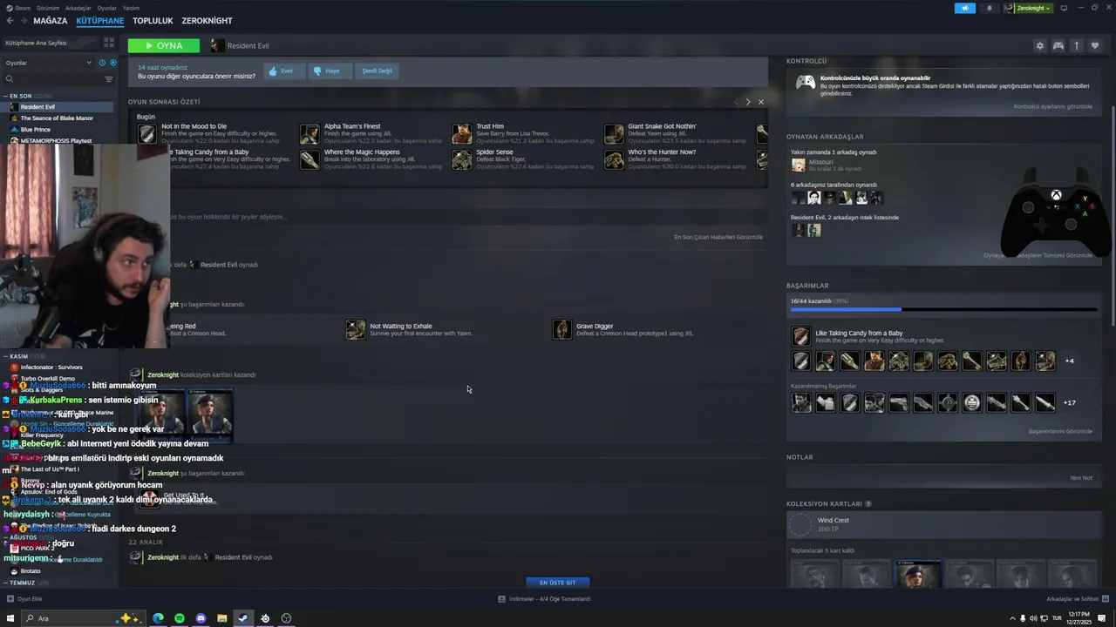Viewport: 1116px width, 627px height.
Task: Show +4 more earned achievements
Action: tap(1070, 361)
